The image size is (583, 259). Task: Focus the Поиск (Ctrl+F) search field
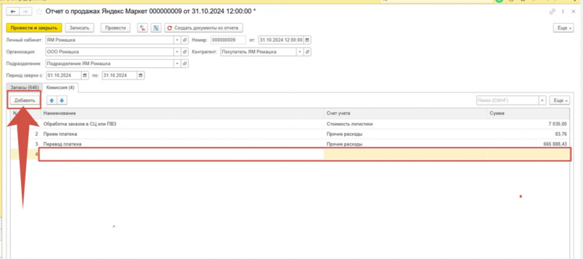point(507,101)
